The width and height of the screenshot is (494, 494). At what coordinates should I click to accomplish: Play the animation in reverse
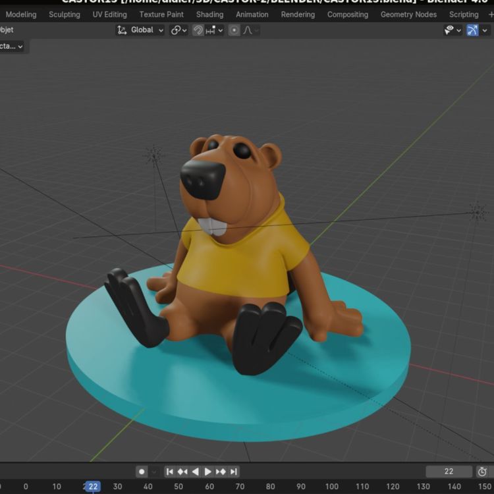coord(195,472)
